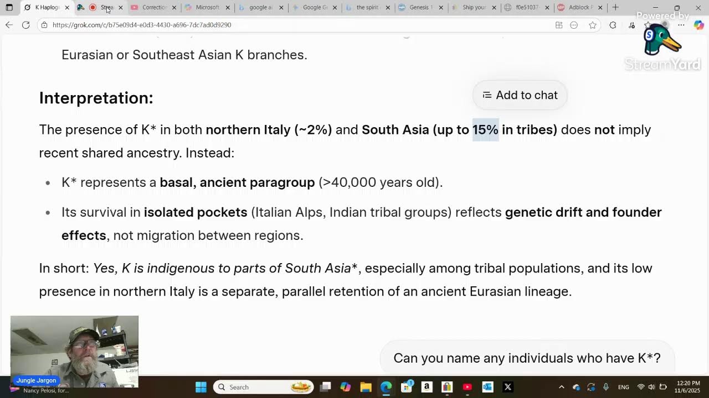Open the 12:20 PM clock and date

(x=688, y=387)
